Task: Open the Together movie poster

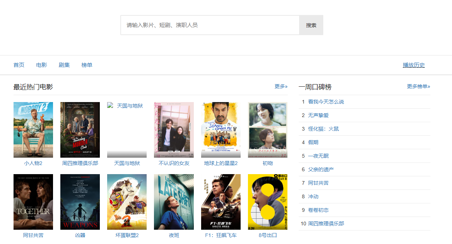Action: tap(33, 202)
